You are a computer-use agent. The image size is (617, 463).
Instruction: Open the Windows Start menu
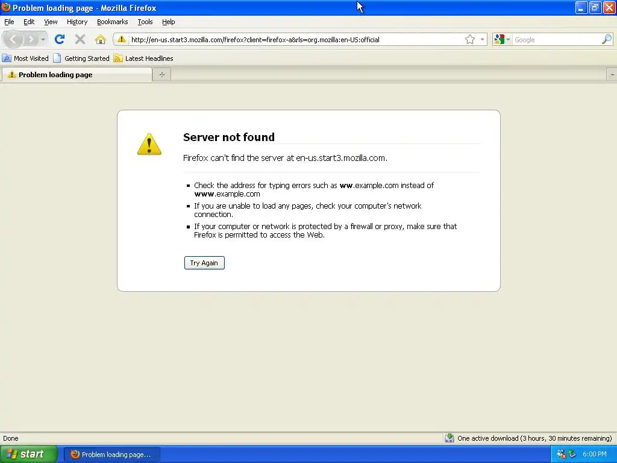point(28,455)
